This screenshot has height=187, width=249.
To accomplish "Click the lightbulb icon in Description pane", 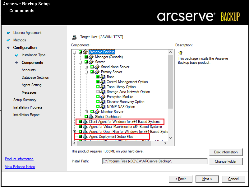I will [x=180, y=53].
